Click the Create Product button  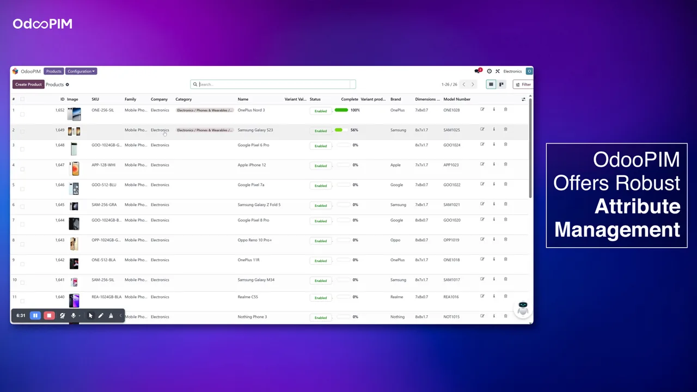[28, 84]
